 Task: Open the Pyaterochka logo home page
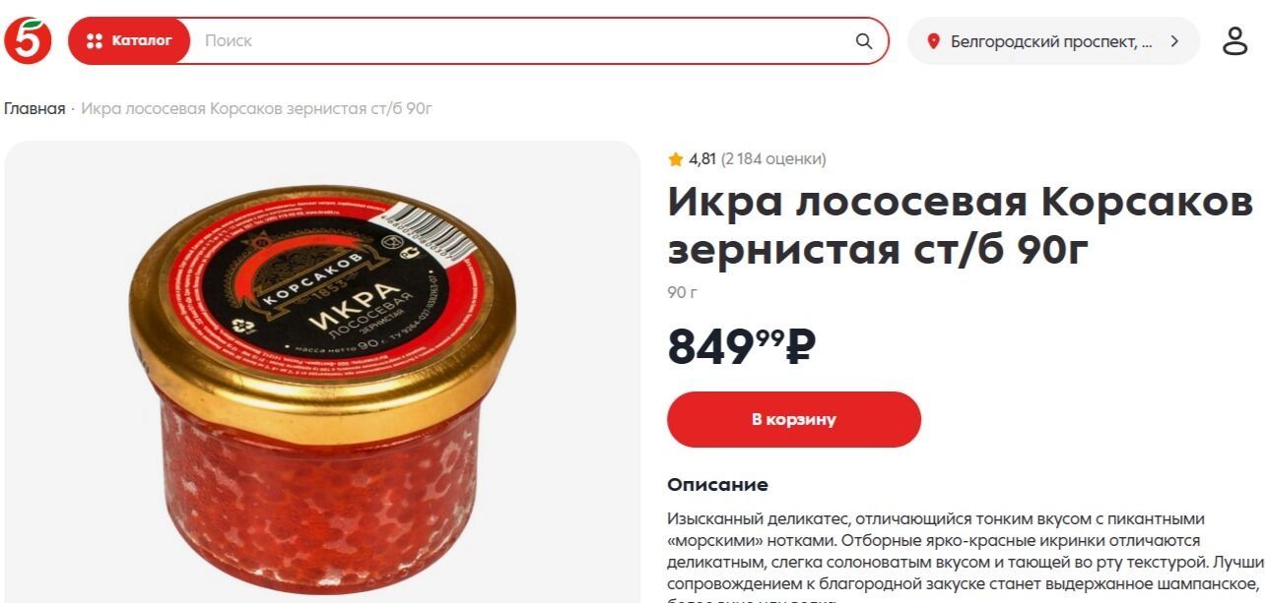[x=28, y=40]
